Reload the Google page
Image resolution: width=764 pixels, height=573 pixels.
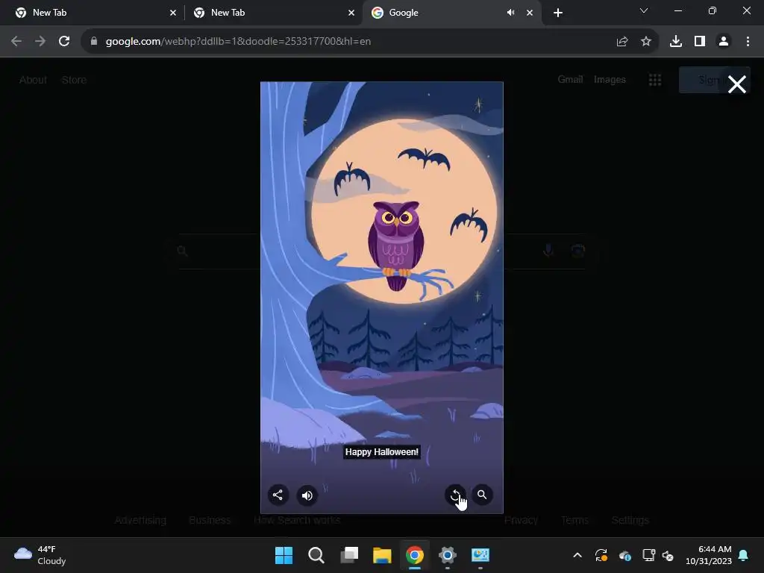pyautogui.click(x=64, y=42)
